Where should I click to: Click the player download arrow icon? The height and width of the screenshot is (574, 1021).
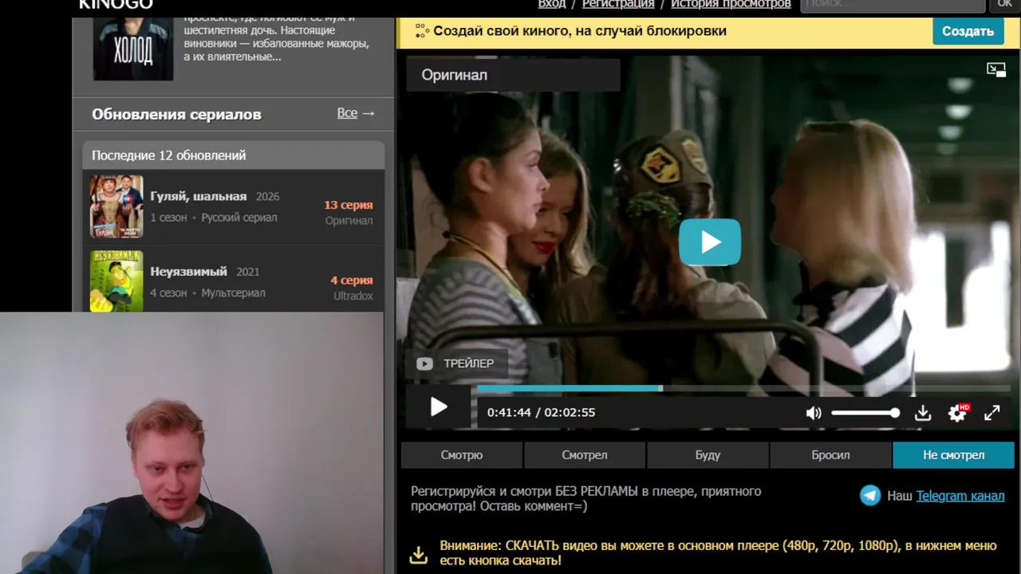pyautogui.click(x=923, y=413)
